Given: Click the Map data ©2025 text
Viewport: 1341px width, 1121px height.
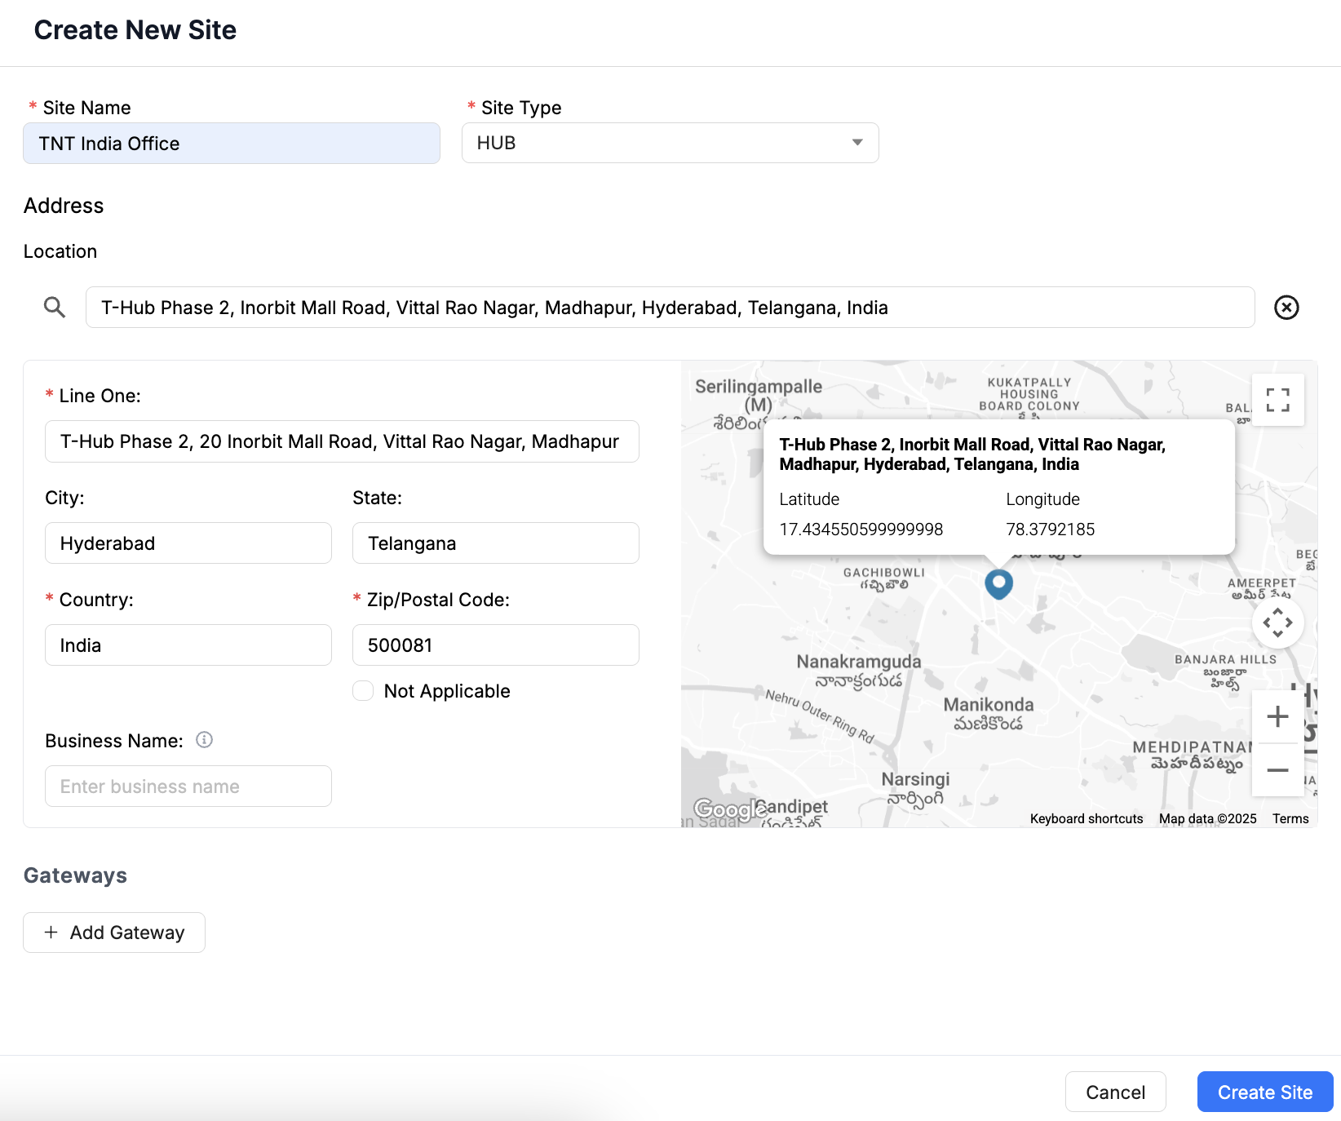Looking at the screenshot, I should click(1208, 818).
